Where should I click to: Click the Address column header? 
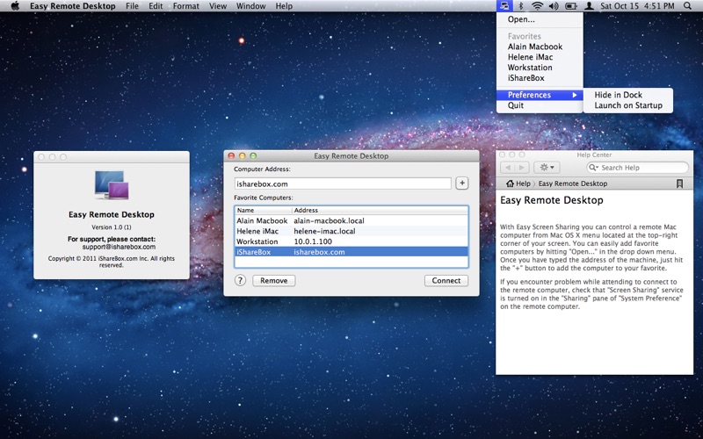click(x=380, y=210)
